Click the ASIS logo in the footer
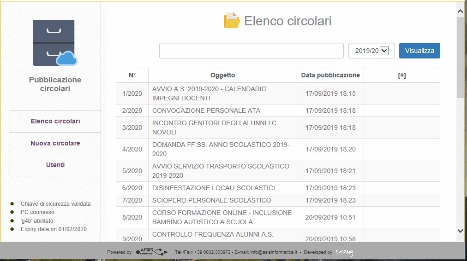Image resolution: width=467 pixels, height=261 pixels. coord(152,252)
